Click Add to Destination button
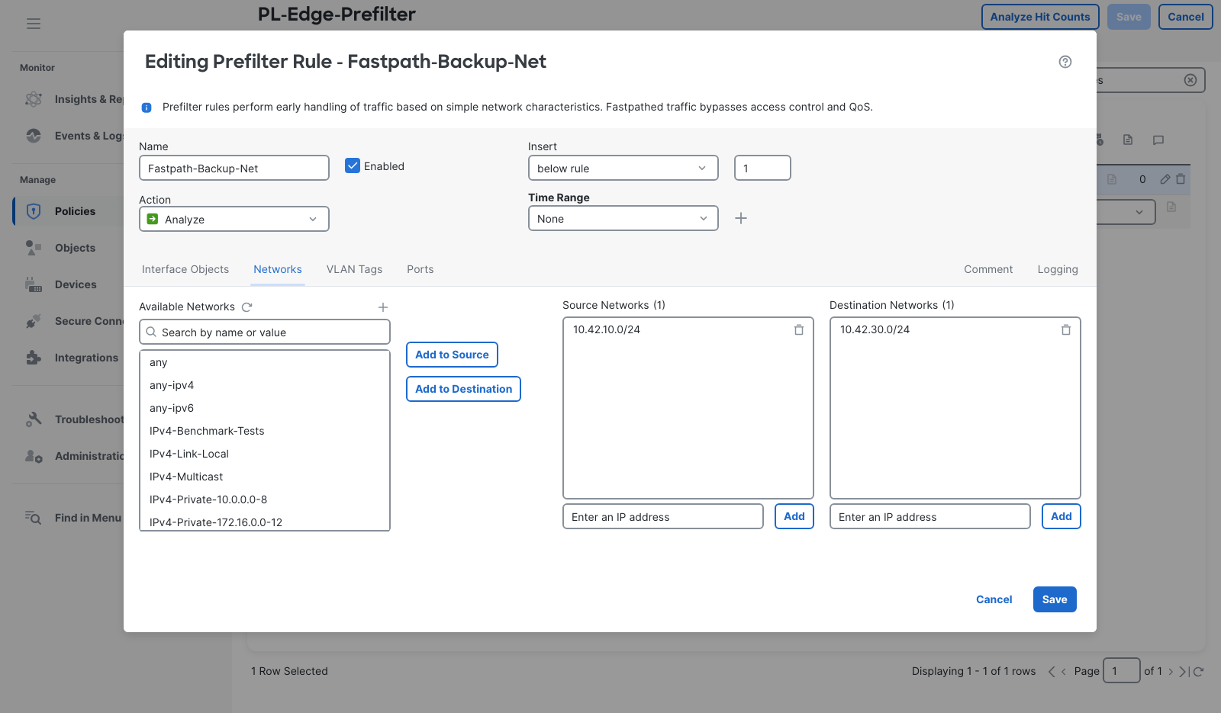This screenshot has width=1221, height=713. click(x=463, y=389)
